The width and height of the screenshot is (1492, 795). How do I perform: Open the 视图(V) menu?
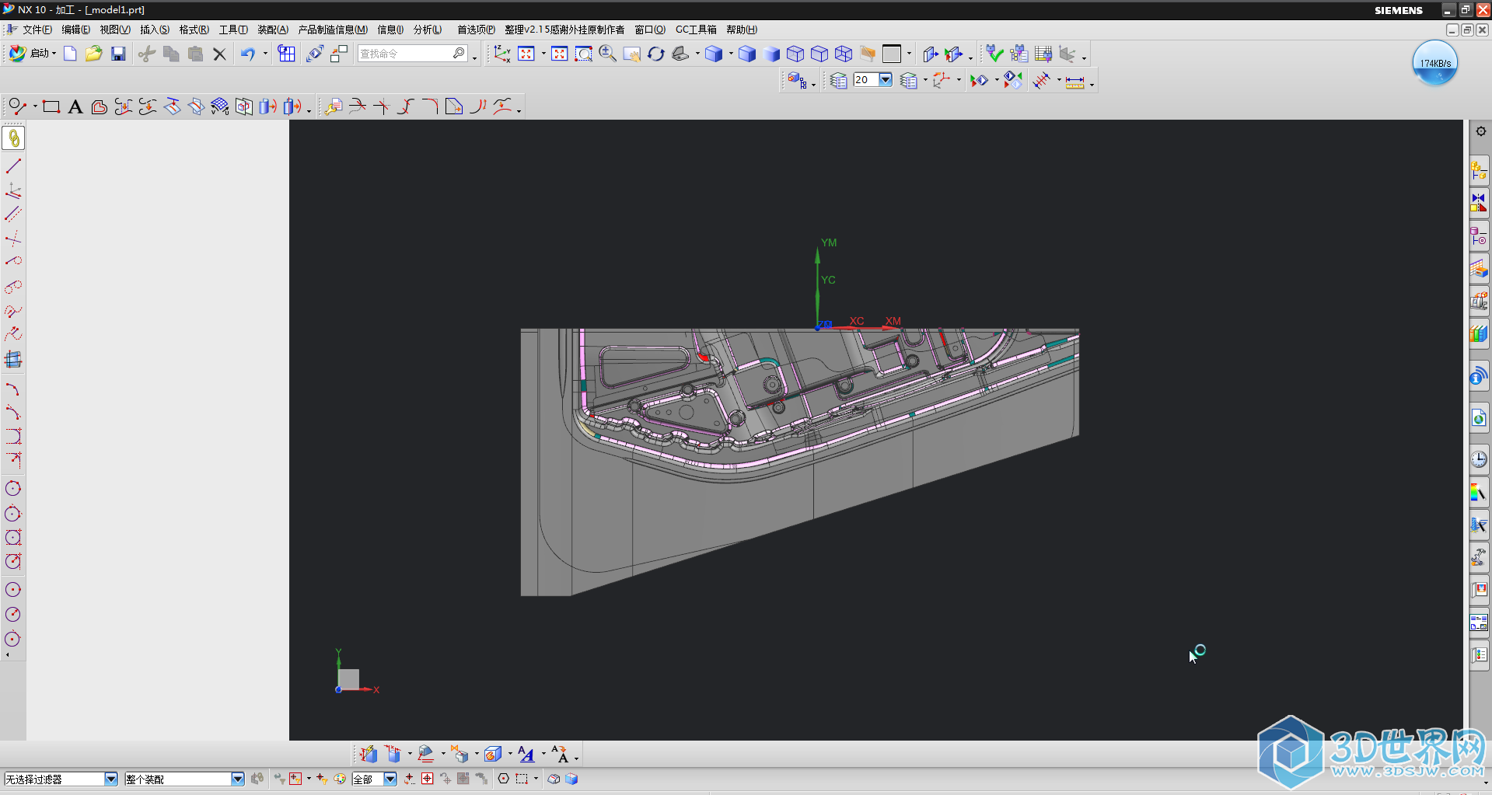click(x=114, y=30)
